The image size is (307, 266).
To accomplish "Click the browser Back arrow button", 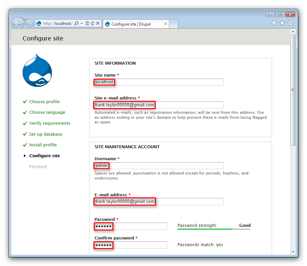I will pos(18,23).
